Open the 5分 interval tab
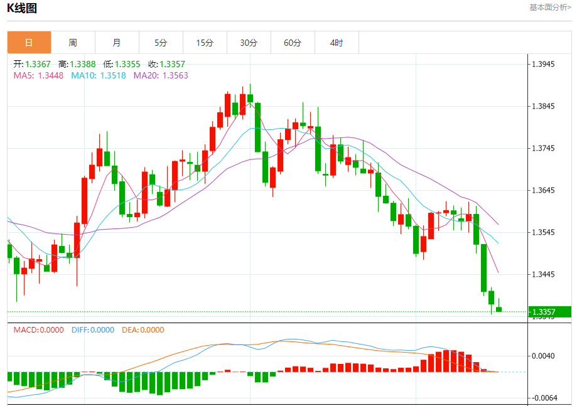577x406 pixels. tap(161, 43)
